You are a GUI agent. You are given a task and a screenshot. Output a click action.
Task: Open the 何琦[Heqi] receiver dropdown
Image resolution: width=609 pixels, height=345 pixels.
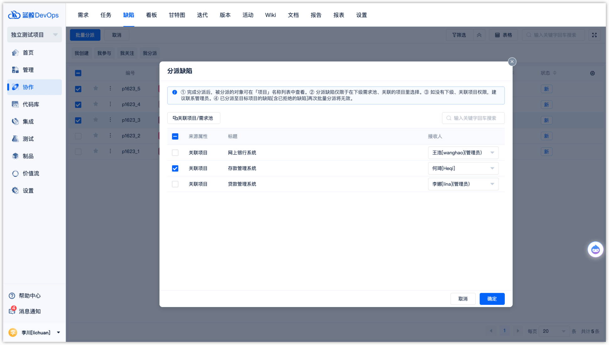point(463,168)
